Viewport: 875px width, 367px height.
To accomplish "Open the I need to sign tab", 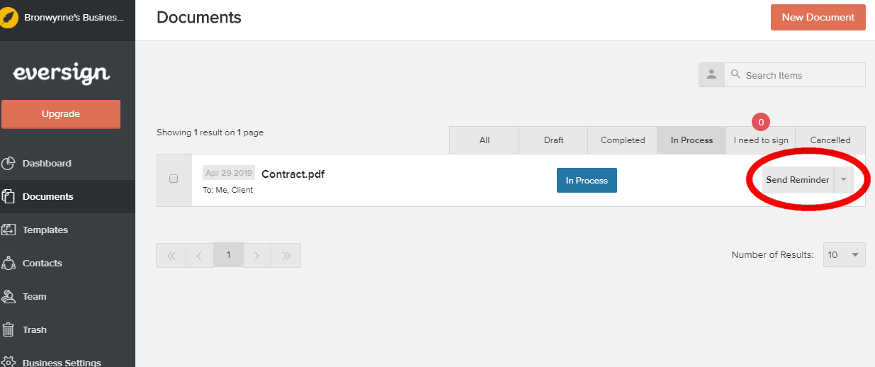I will 760,140.
